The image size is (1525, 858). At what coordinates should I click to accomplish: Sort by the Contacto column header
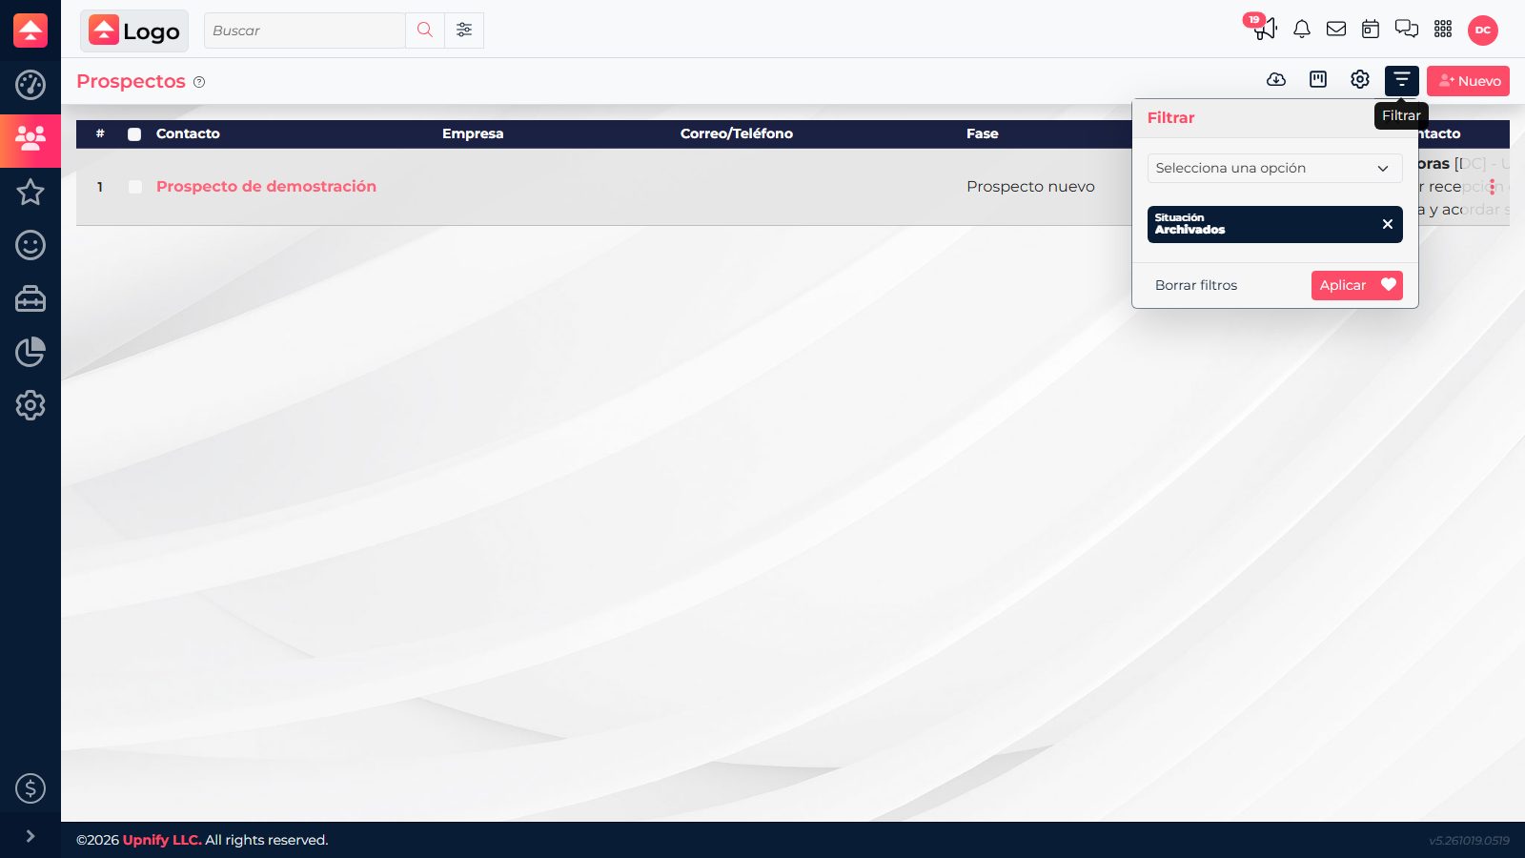188,133
